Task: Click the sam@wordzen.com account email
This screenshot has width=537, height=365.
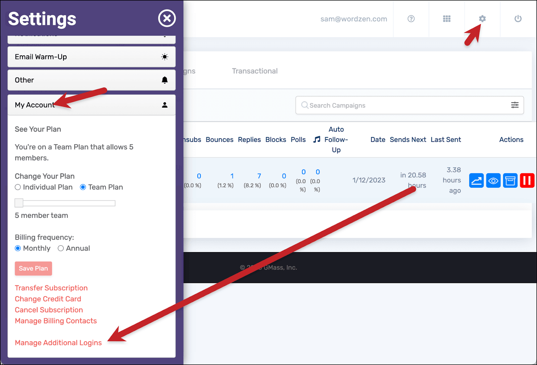Action: [x=354, y=19]
